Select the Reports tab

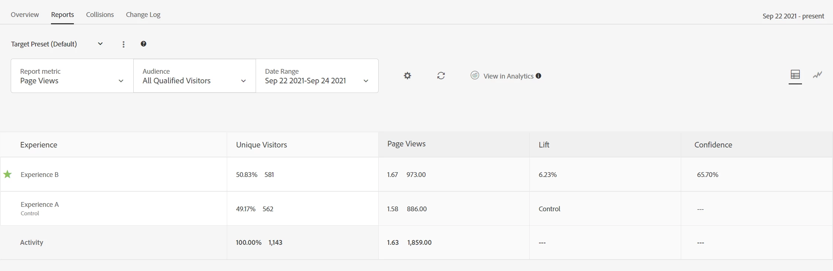coord(62,15)
